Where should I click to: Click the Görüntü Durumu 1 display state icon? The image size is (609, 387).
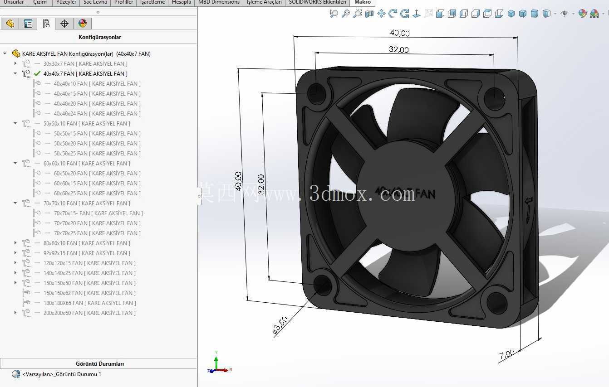point(16,374)
